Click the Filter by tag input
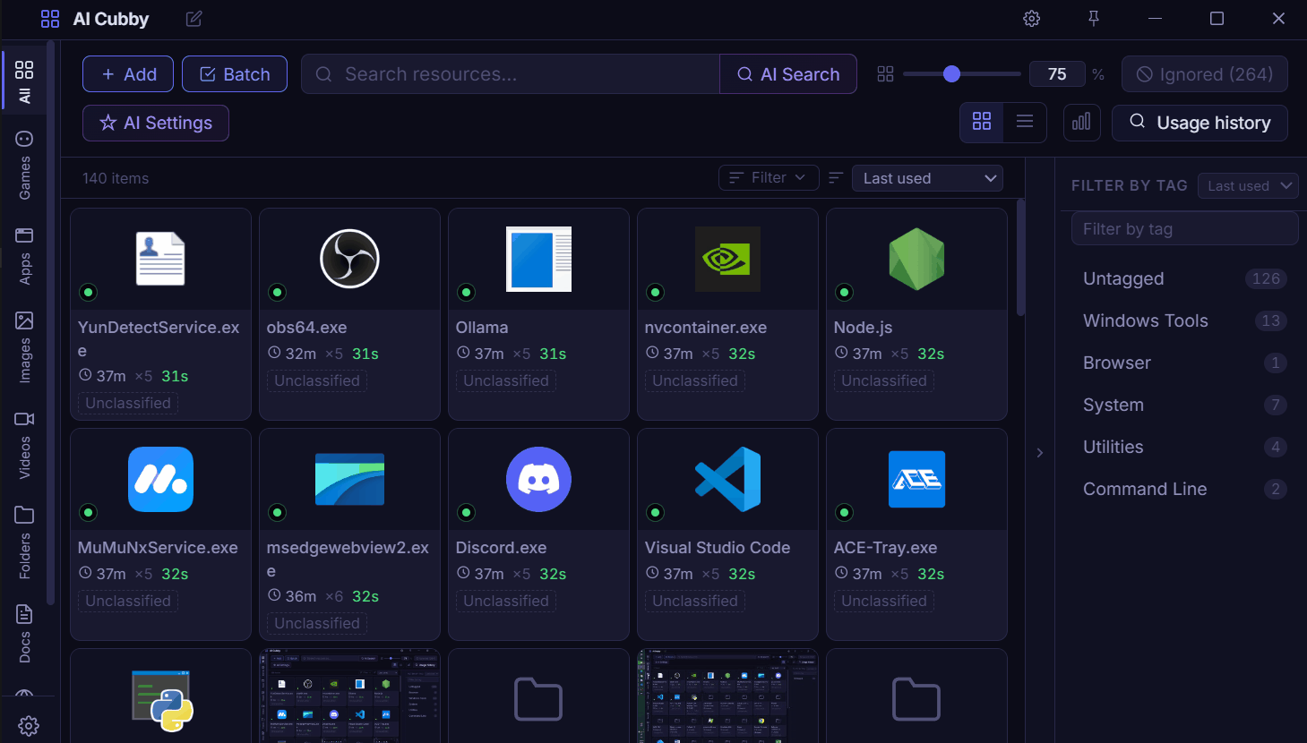The image size is (1307, 743). (x=1184, y=228)
